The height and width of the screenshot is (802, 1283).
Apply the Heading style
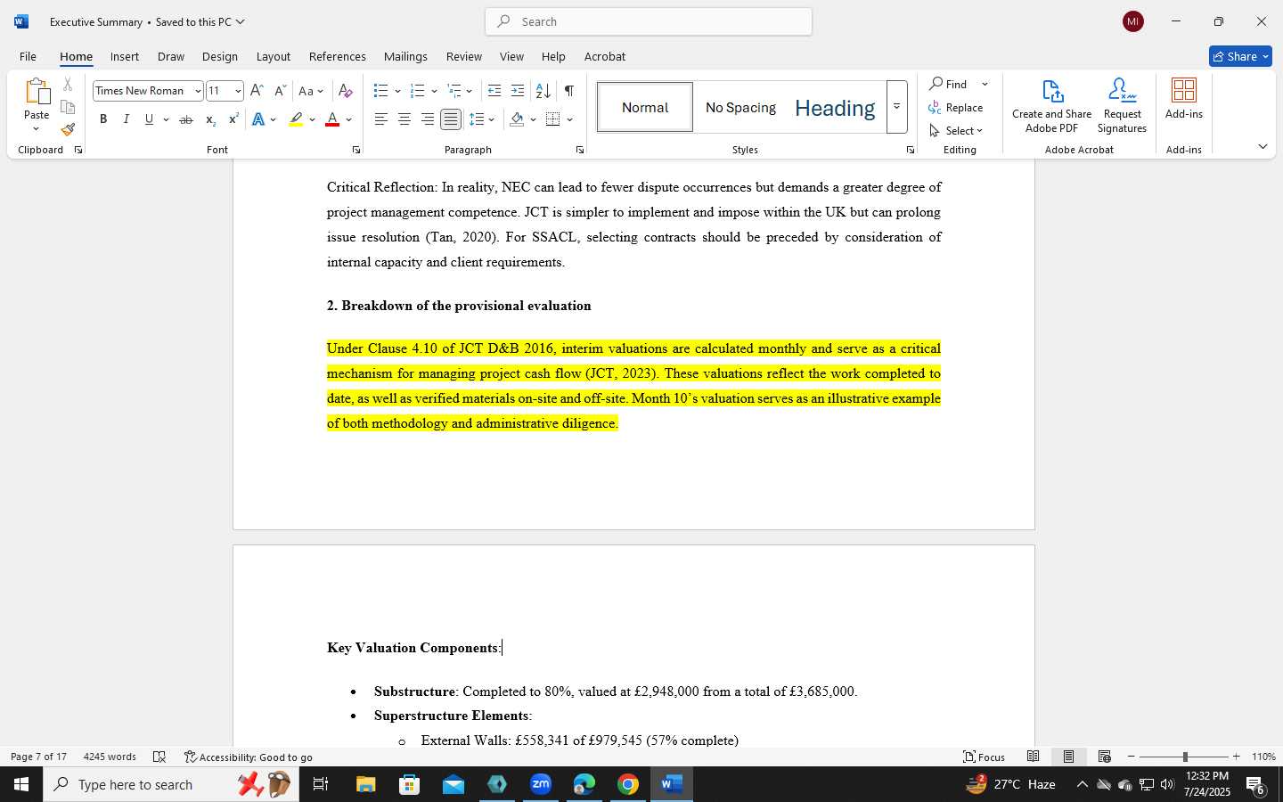835,107
